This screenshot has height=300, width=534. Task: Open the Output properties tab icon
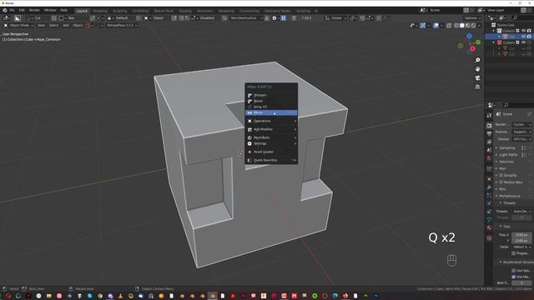pyautogui.click(x=490, y=134)
